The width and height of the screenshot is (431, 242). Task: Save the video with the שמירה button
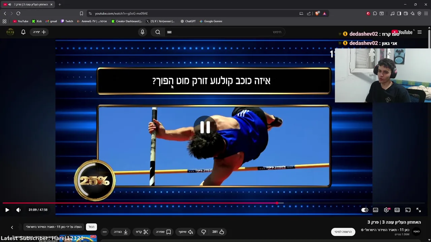[164, 232]
